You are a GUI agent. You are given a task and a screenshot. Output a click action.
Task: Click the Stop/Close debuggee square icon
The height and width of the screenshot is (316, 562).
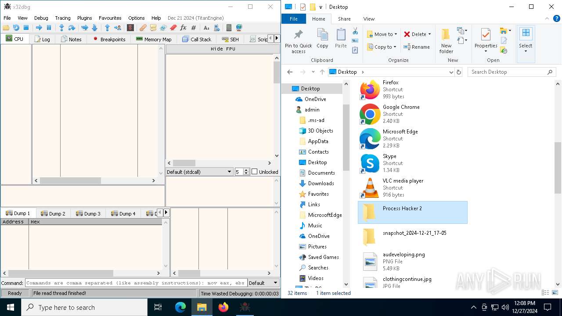click(26, 28)
